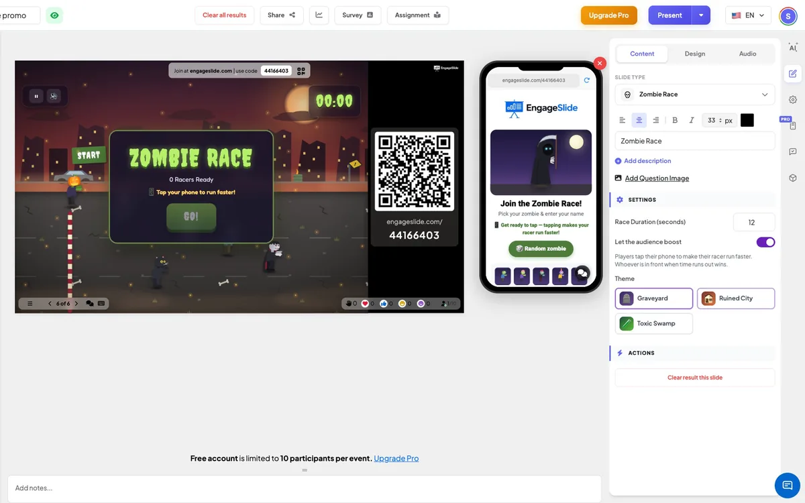Open the edit slide pencil icon in sidebar
This screenshot has height=503, width=805.
793,74
